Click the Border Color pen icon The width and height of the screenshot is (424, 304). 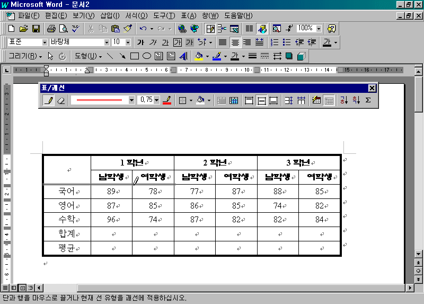[x=167, y=100]
